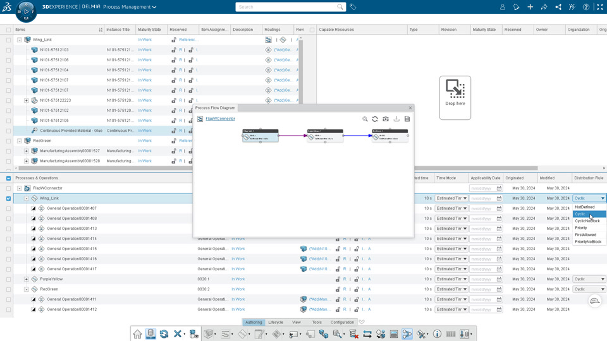
Task: Open the Help question mark icon
Action: coord(586,7)
